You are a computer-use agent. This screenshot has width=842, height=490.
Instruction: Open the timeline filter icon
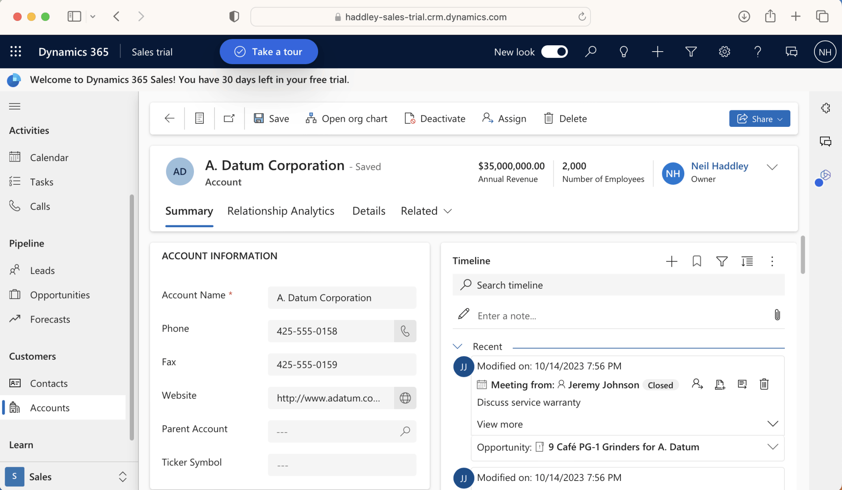click(721, 261)
